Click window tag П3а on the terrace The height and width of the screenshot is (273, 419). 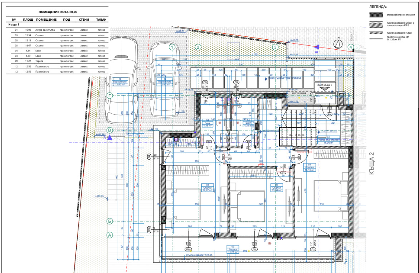[x=189, y=249]
